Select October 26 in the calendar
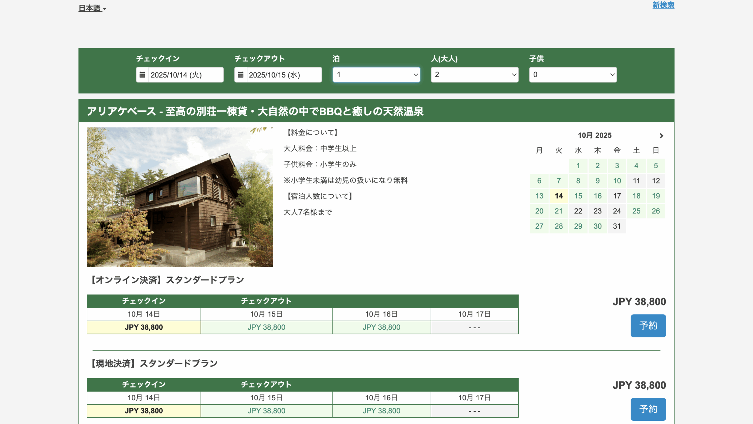753x424 pixels. (656, 211)
